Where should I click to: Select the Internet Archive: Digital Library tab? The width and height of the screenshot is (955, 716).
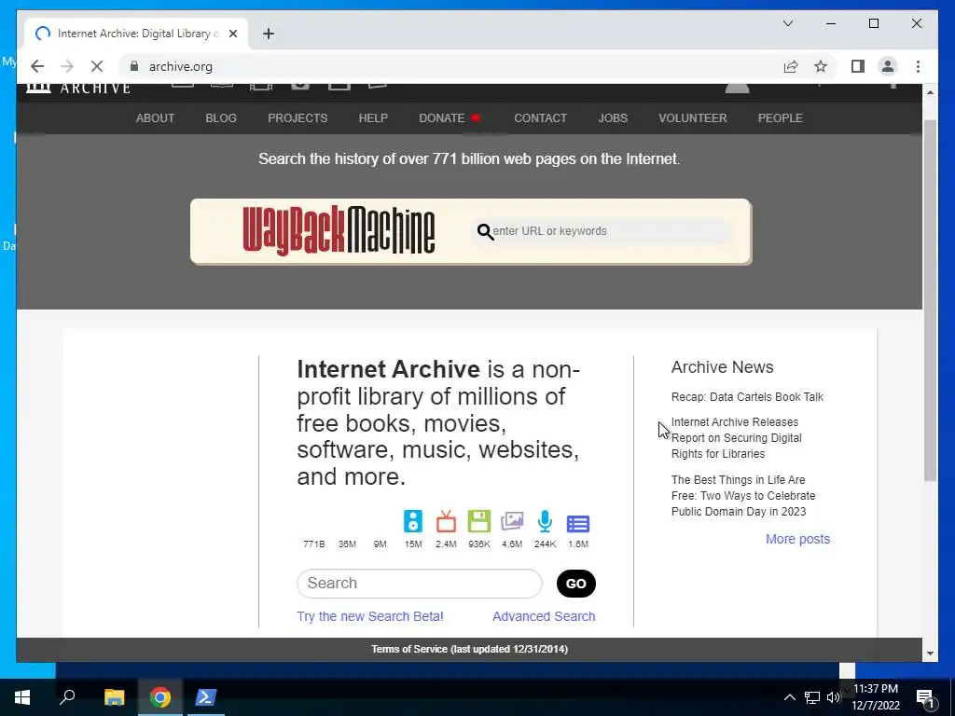pyautogui.click(x=136, y=34)
